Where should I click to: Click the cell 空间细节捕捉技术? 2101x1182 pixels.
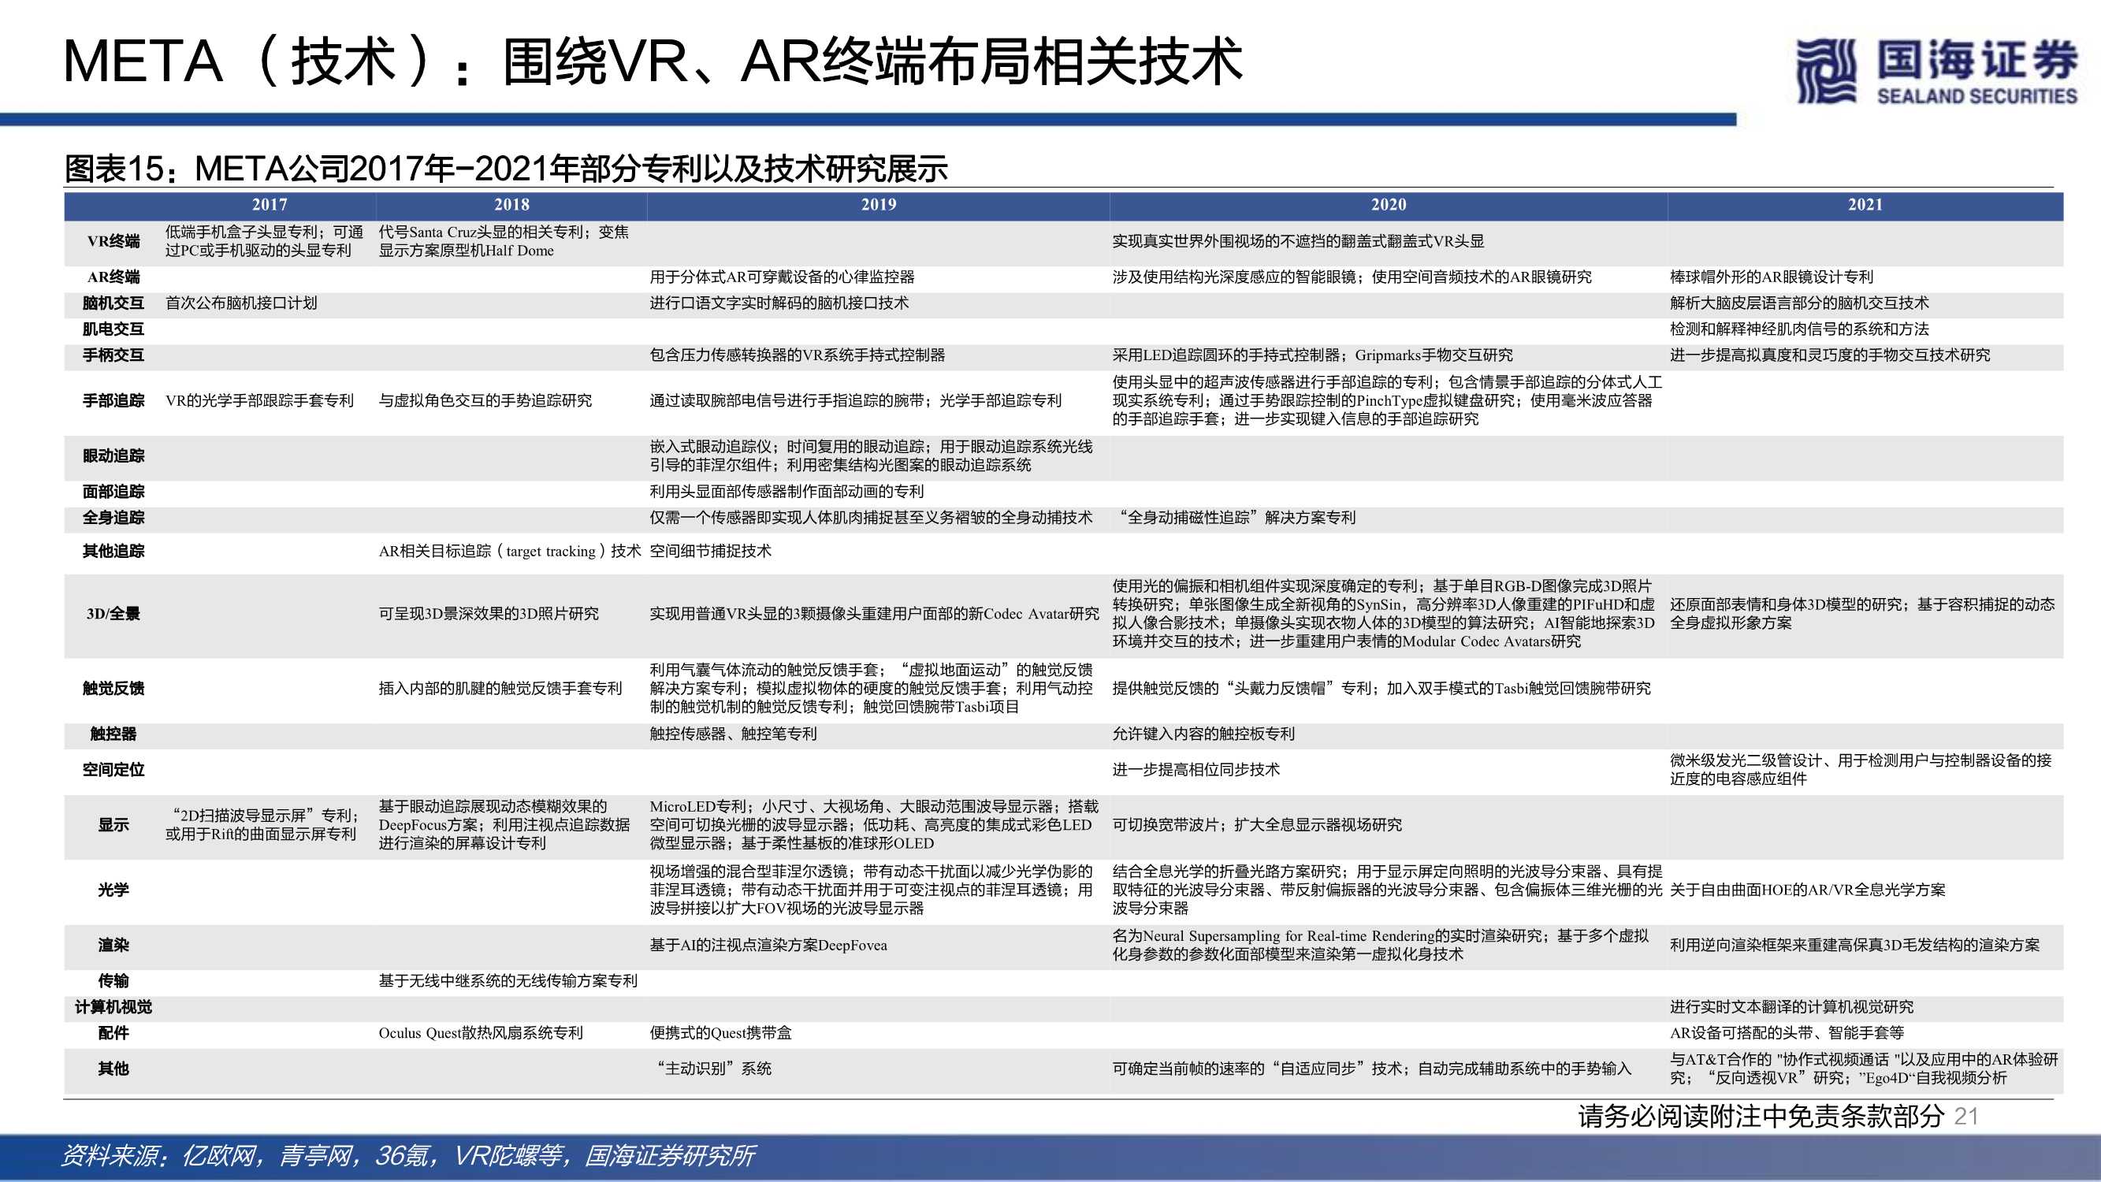pyautogui.click(x=710, y=552)
